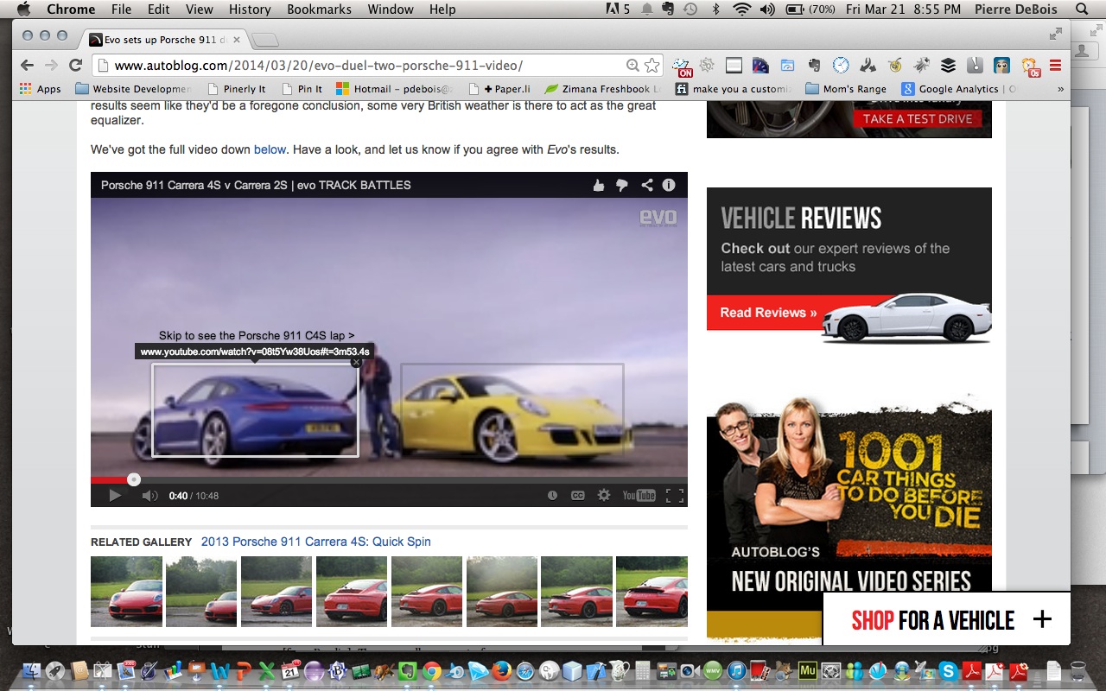Open the video info icon
This screenshot has width=1106, height=691.
coord(669,185)
